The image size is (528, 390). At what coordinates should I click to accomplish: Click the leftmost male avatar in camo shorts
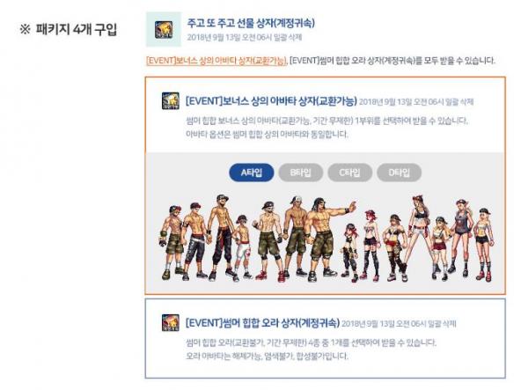click(x=172, y=242)
